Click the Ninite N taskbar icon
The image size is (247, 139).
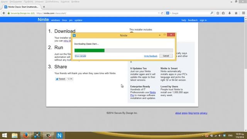tap(59, 136)
